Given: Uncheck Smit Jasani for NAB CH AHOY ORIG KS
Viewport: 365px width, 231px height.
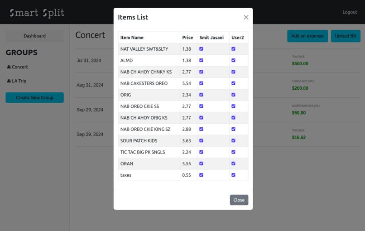Looking at the screenshot, I should 202,118.
